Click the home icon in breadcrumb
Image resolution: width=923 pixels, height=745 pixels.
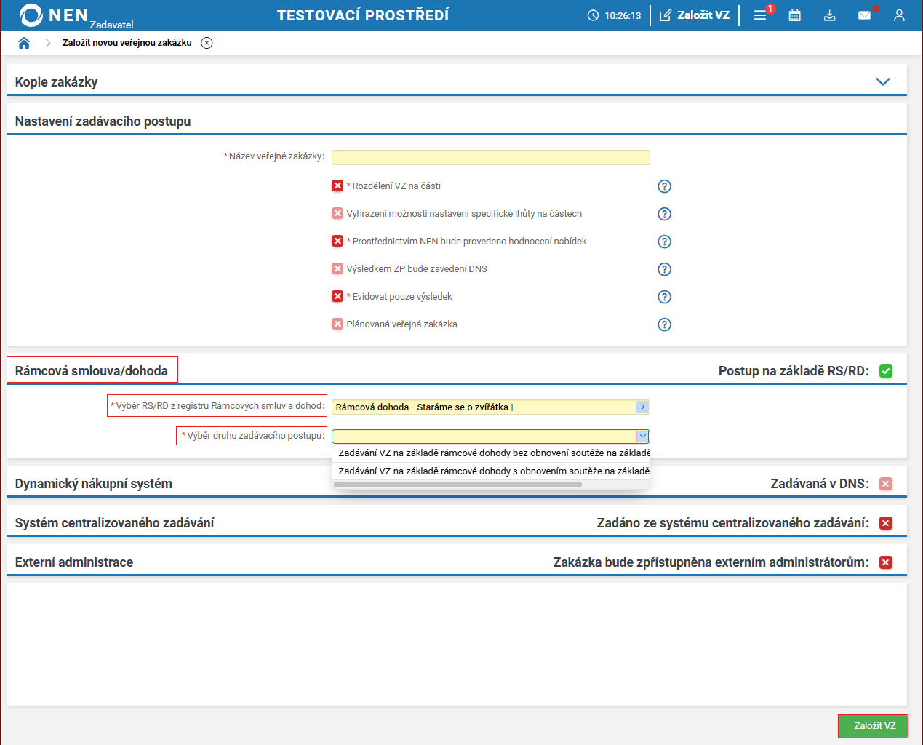[24, 43]
